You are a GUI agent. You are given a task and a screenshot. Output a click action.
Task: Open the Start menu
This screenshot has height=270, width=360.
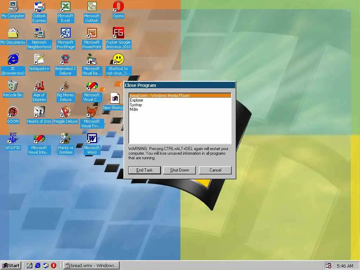click(11, 266)
